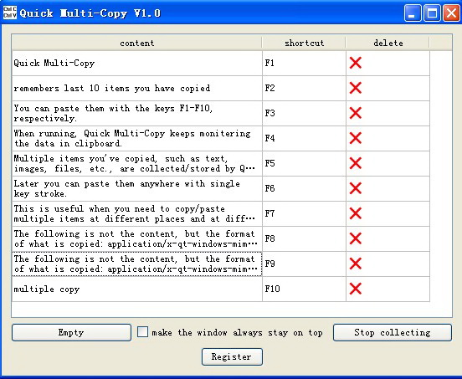Image resolution: width=462 pixels, height=379 pixels.
Task: Click the F9 shortcut cell
Action: tap(304, 264)
